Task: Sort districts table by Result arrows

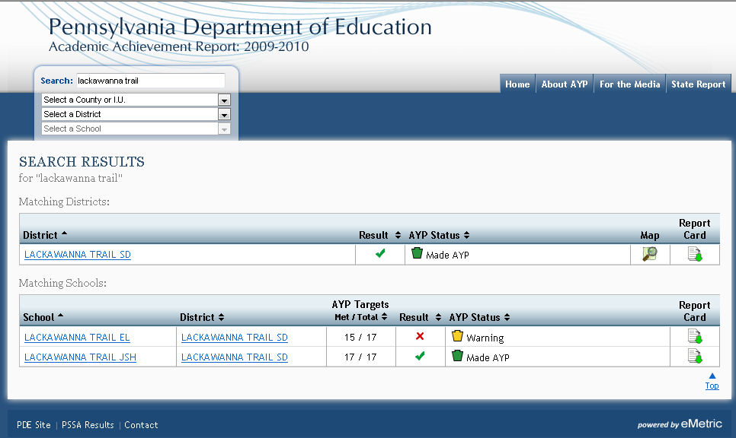Action: 398,235
